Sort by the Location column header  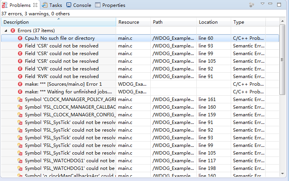tap(213, 22)
